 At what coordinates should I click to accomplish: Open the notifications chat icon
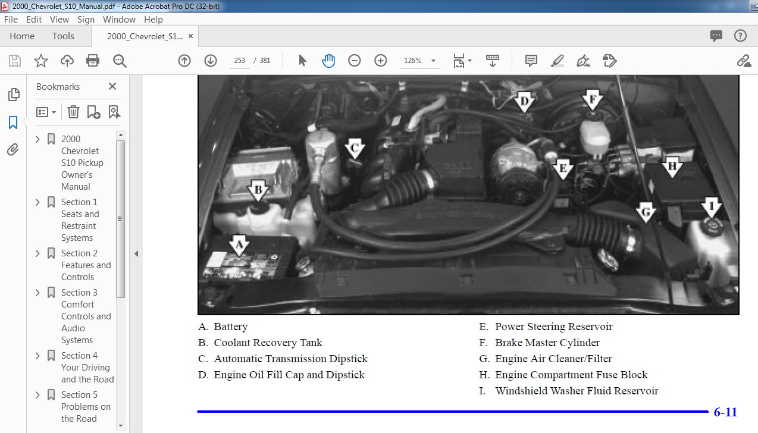coord(716,36)
